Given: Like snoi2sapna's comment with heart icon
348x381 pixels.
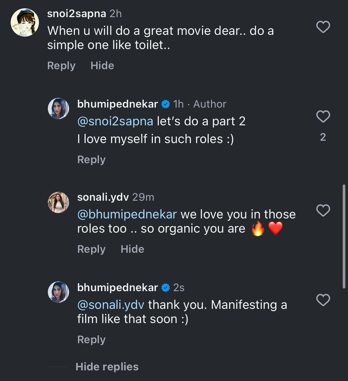Looking at the screenshot, I should (323, 27).
